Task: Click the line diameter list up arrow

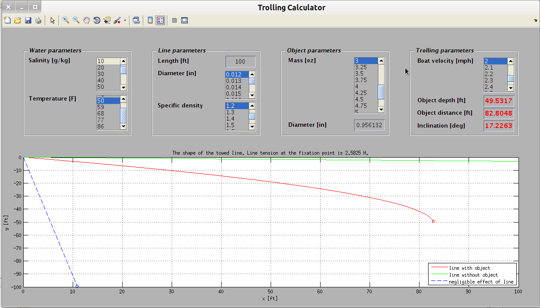Action: pyautogui.click(x=252, y=74)
